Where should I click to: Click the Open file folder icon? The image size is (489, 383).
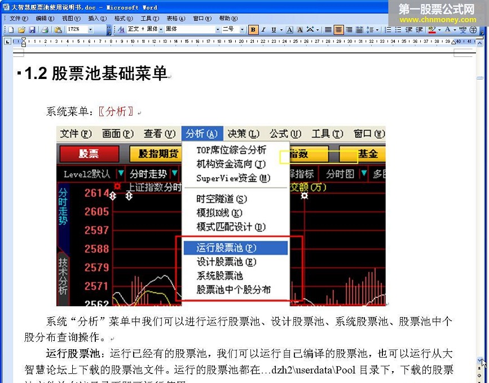[21, 30]
